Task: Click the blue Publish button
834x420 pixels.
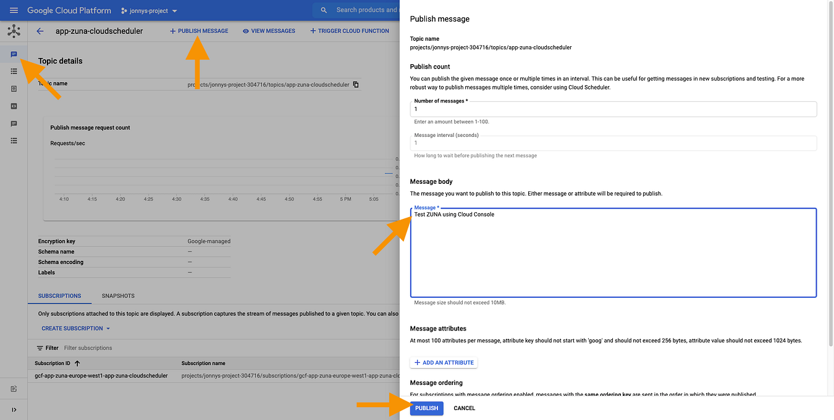Action: (427, 408)
